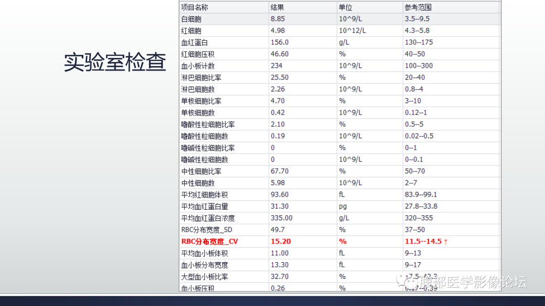
Task: Click the 83.9--99.1 reference range
Action: point(421,195)
